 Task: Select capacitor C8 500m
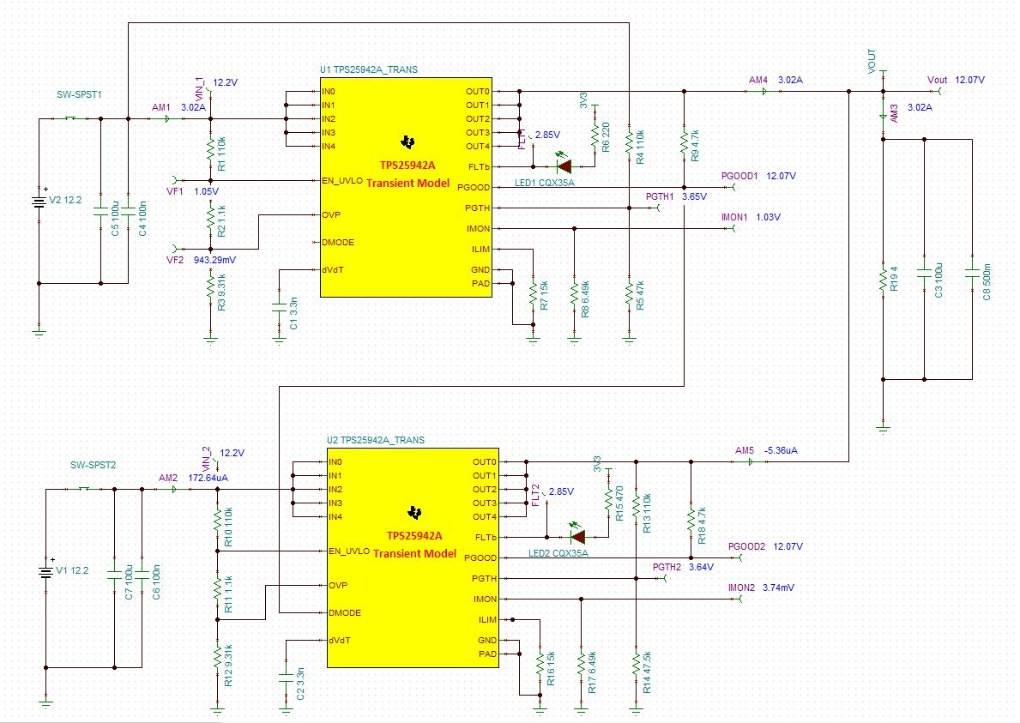click(x=972, y=273)
